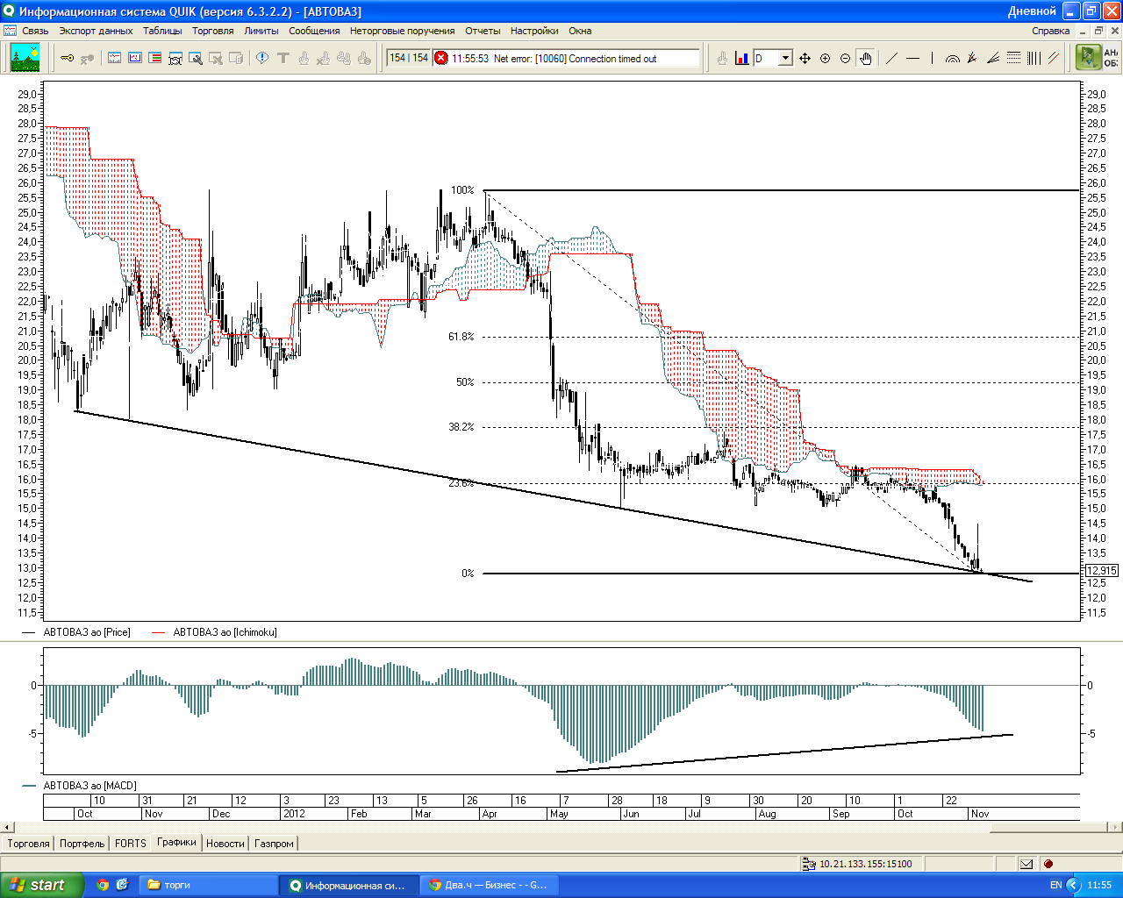Open the Торговля menu

pos(213,31)
